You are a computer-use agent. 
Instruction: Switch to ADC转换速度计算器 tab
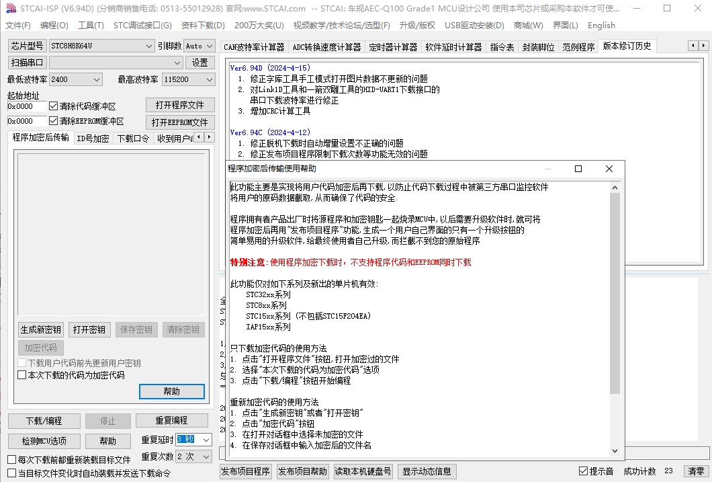[x=326, y=47]
